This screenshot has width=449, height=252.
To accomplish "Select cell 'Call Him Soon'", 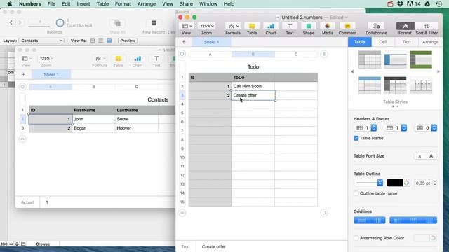I will pos(253,86).
